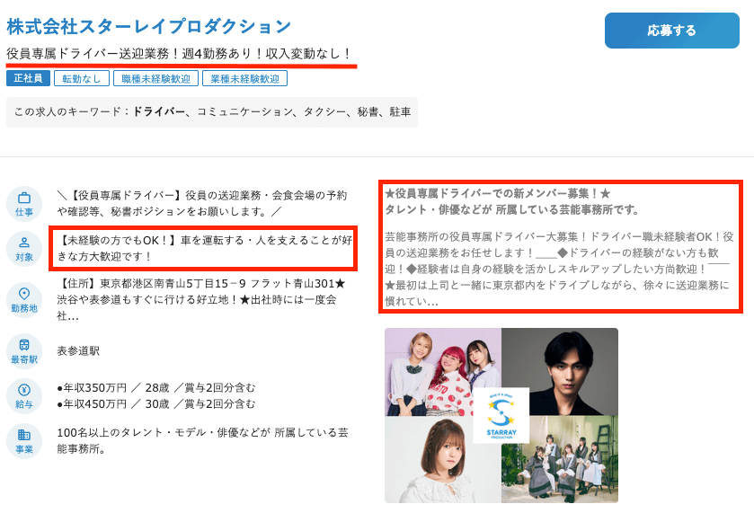
Task: Select the 職種未経験歓迎 tag
Action: pyautogui.click(x=155, y=78)
